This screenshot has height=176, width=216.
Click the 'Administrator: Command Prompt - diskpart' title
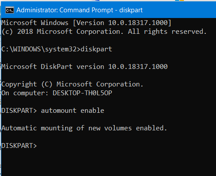(x=80, y=10)
